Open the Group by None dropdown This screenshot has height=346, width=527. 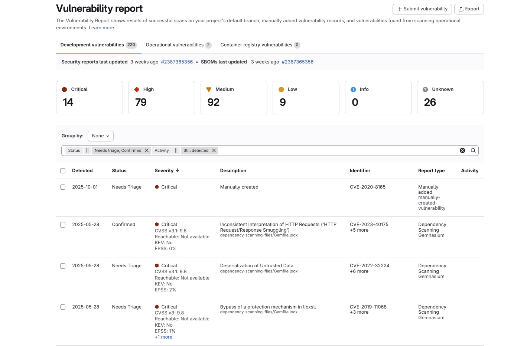[x=101, y=136]
